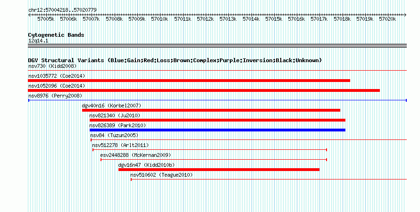The image size is (420, 212).
Task: Select the nsv84 thin red line
Action: pos(249,140)
